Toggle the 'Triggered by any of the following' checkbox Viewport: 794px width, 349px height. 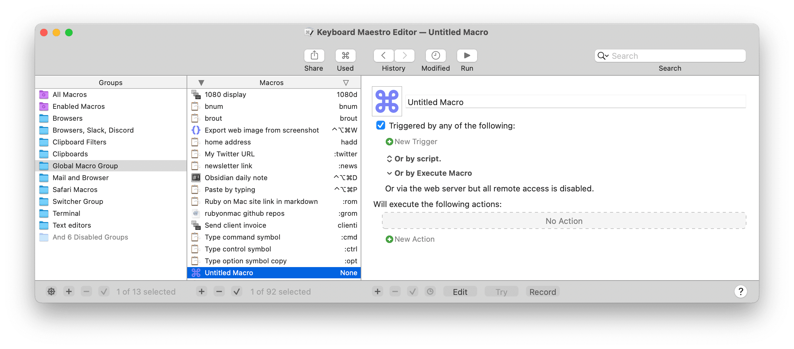coord(380,125)
